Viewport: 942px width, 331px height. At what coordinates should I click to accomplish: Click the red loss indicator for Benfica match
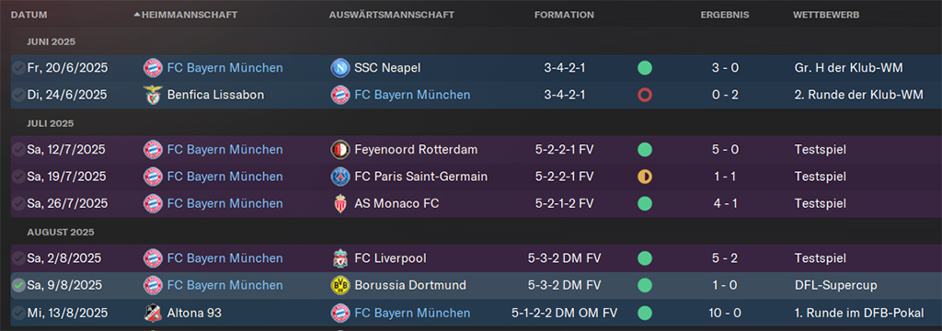click(x=645, y=95)
